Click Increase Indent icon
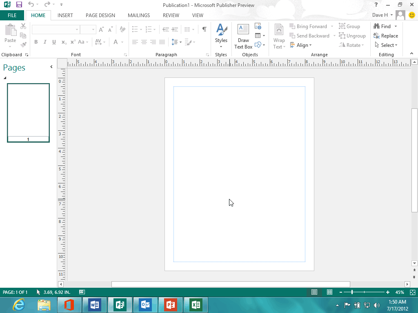This screenshot has height=313, width=418. (175, 29)
